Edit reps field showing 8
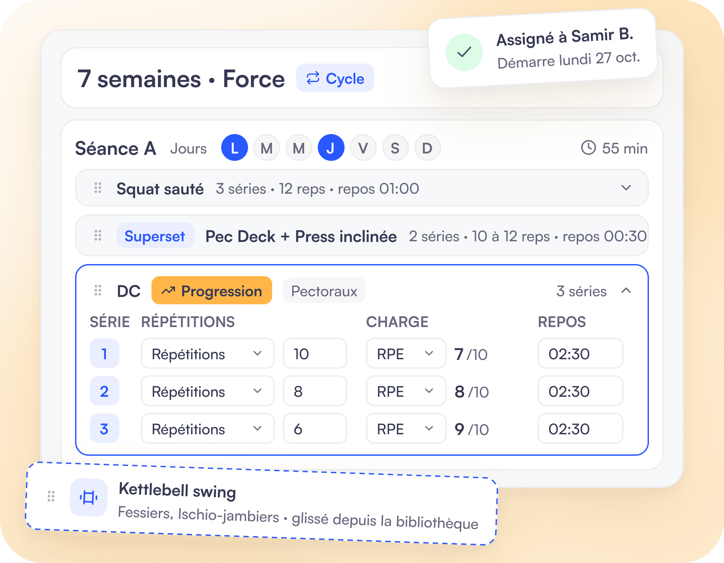724x563 pixels. click(315, 391)
